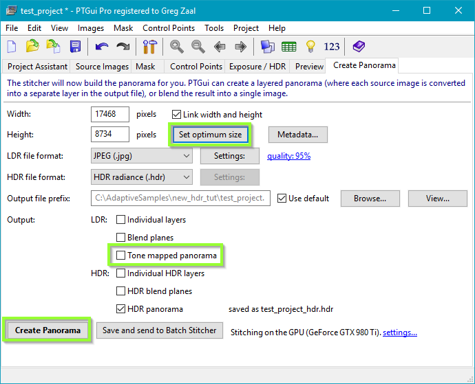The height and width of the screenshot is (384, 475).
Task: Open the Panorama Editor icon
Action: tap(268, 47)
